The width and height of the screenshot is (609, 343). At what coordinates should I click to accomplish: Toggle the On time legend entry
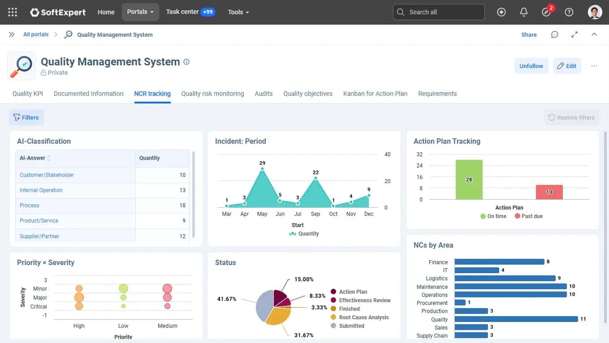(x=493, y=216)
